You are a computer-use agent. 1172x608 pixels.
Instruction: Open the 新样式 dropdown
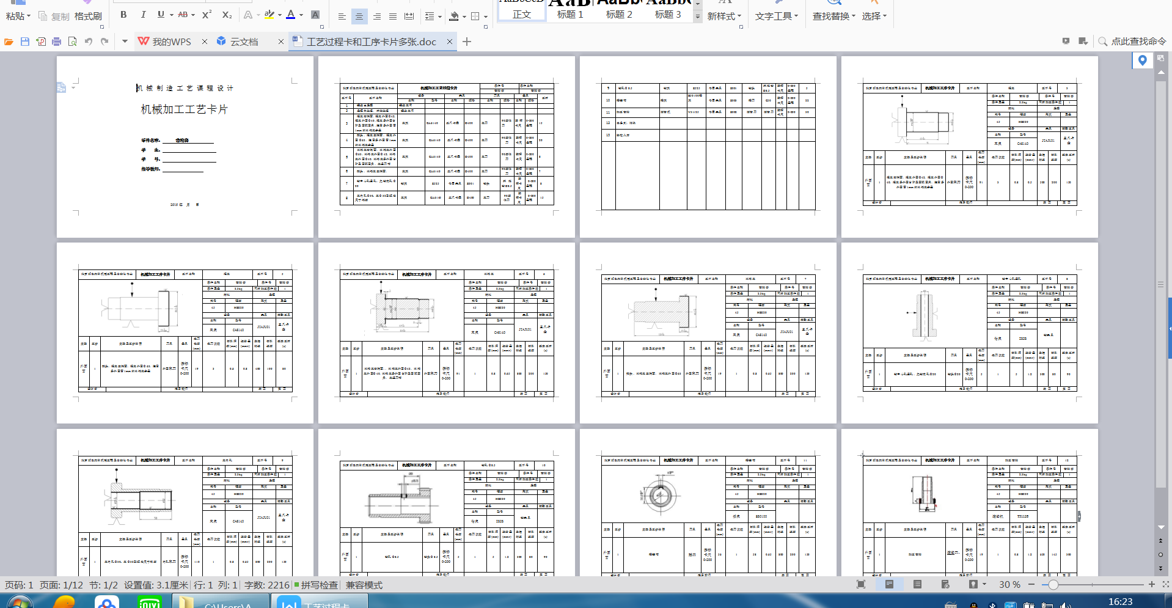tap(725, 16)
